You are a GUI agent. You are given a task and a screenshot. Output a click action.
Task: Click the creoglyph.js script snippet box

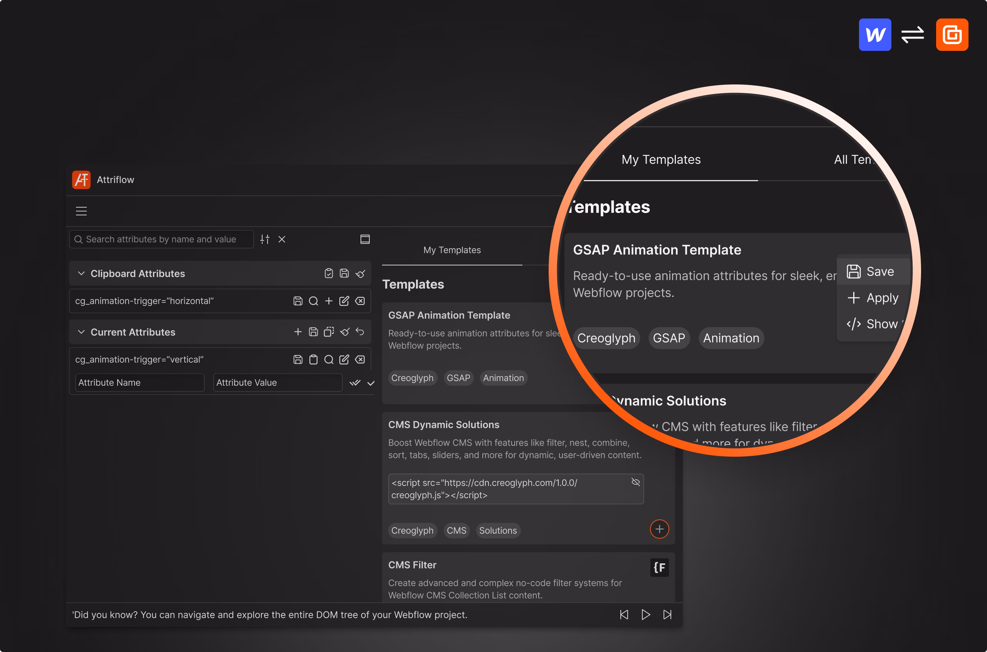coord(516,489)
